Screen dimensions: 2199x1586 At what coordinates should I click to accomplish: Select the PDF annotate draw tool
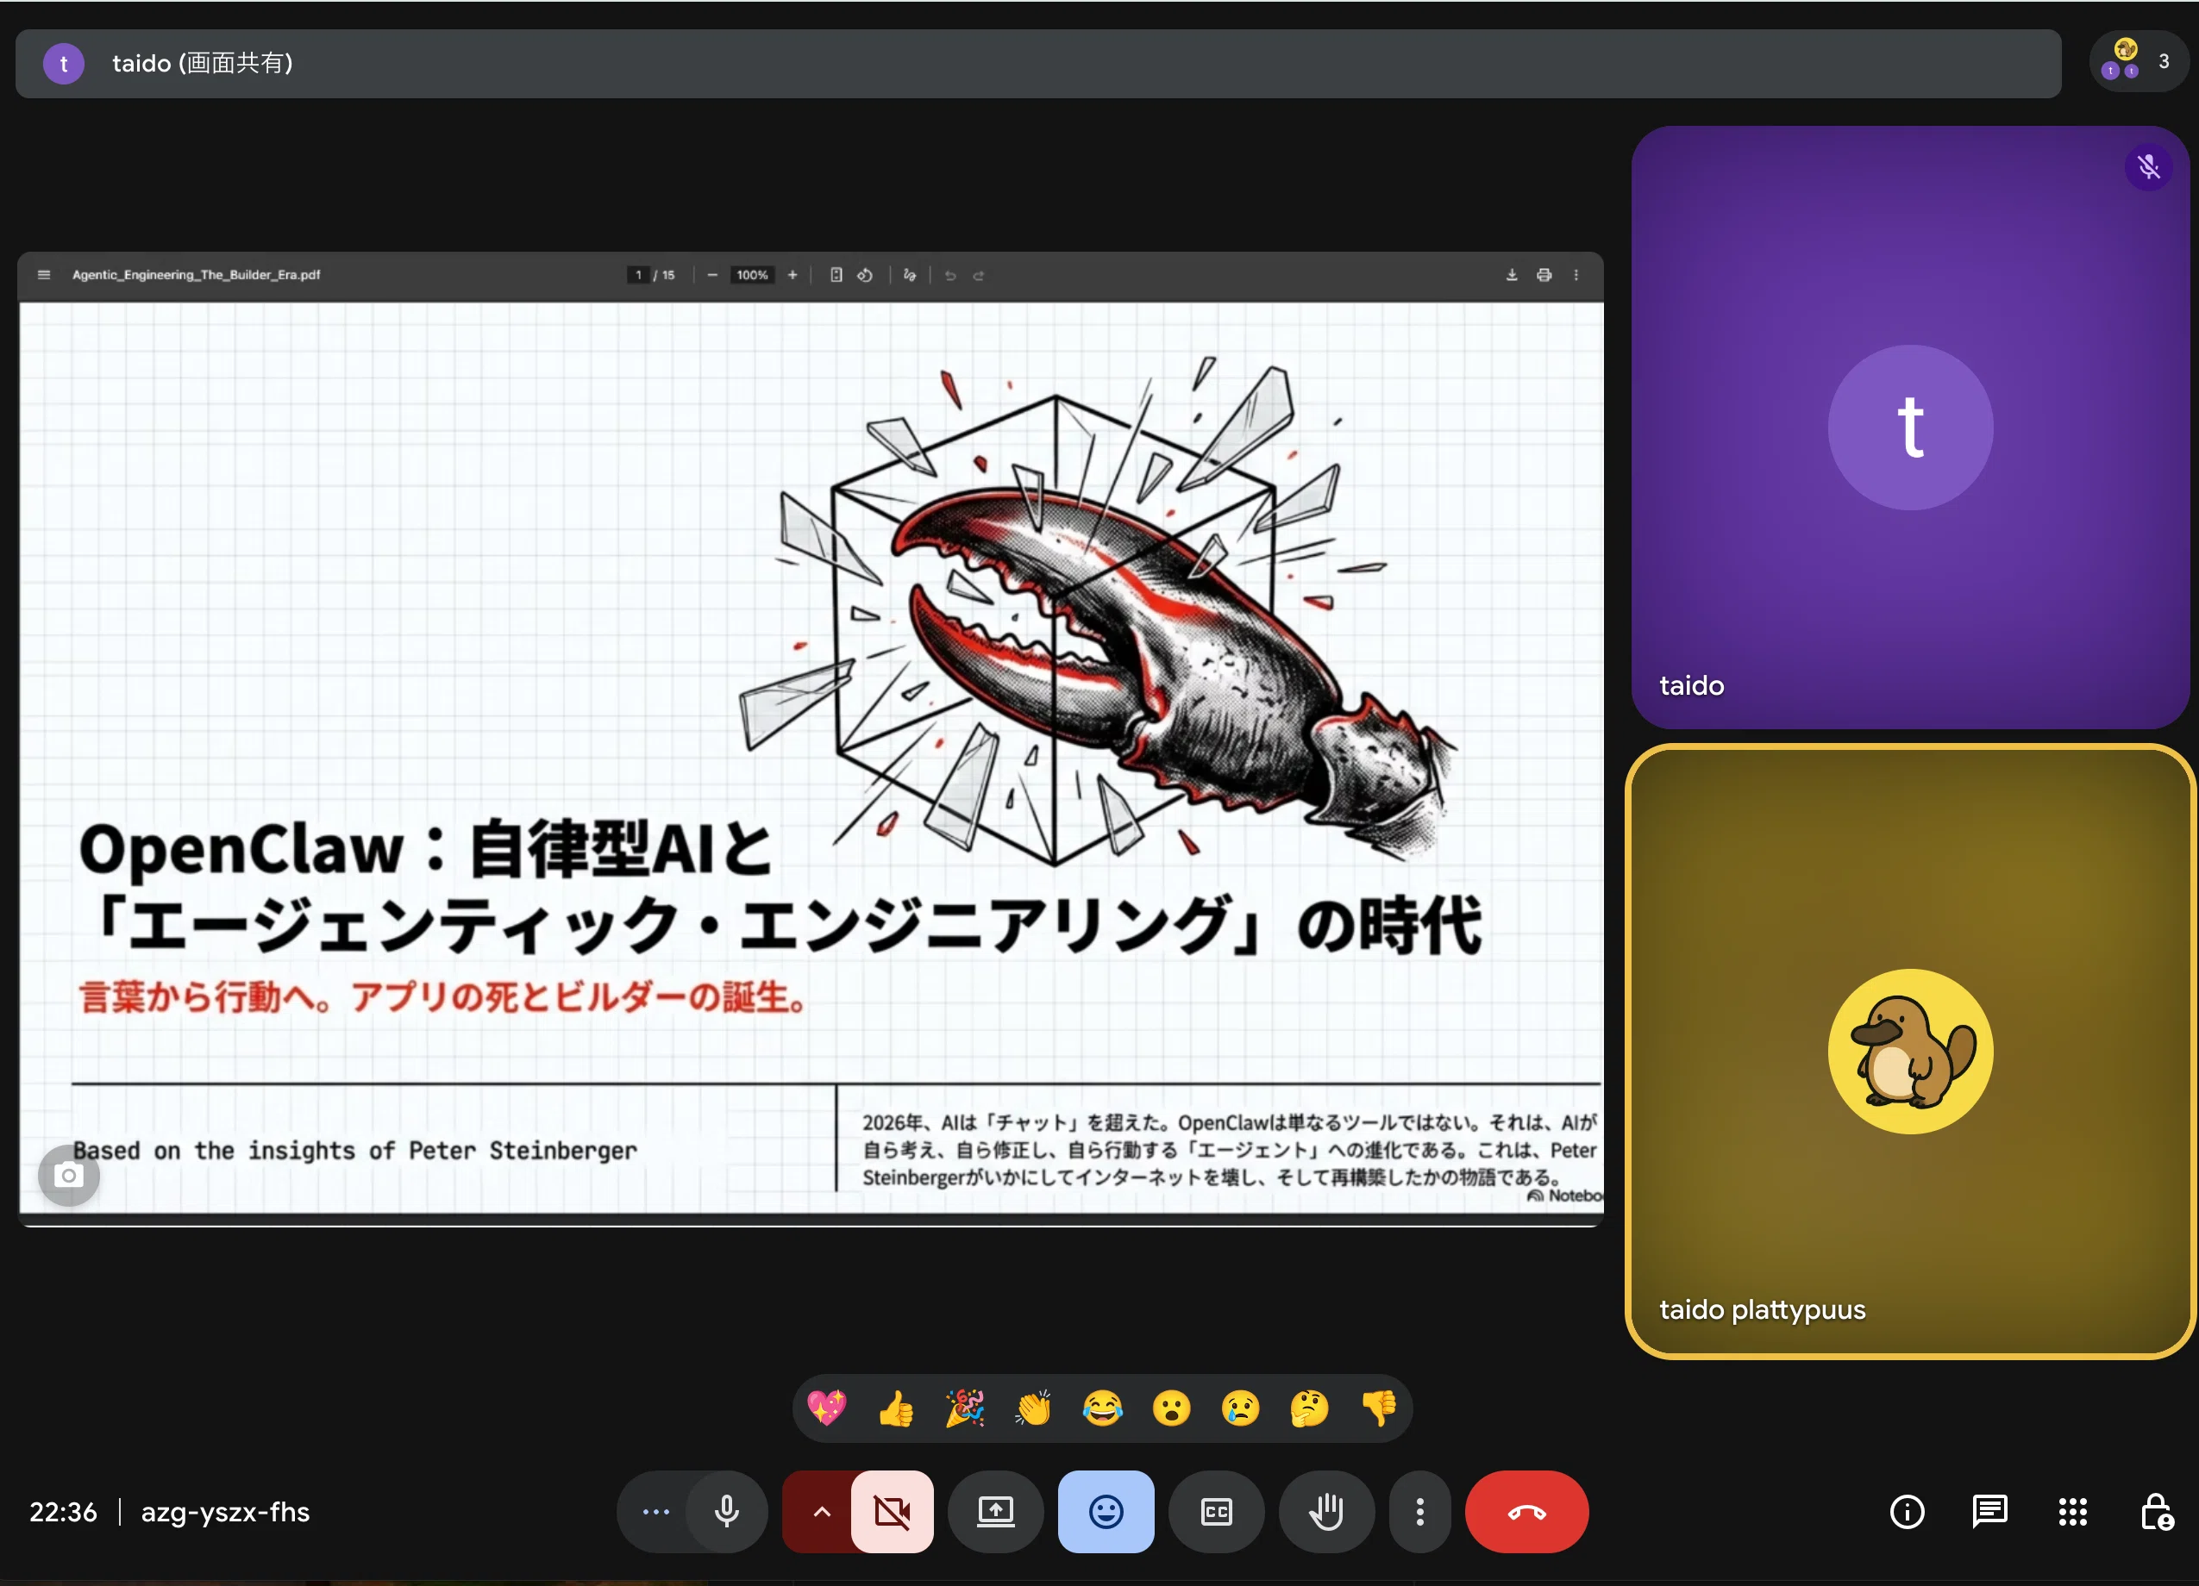(910, 275)
